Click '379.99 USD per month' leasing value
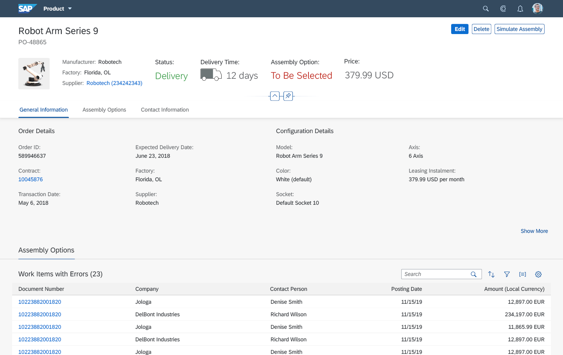 point(436,179)
